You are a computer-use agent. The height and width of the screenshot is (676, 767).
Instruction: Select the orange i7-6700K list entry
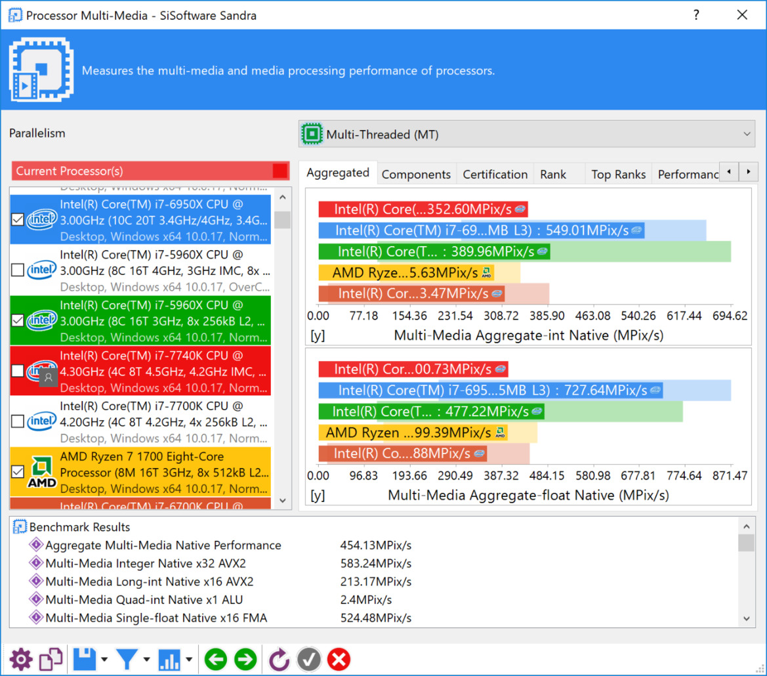point(140,503)
